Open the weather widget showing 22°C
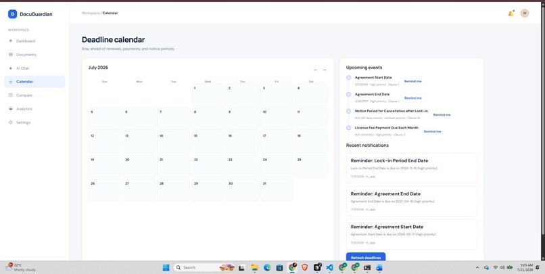 pyautogui.click(x=21, y=267)
